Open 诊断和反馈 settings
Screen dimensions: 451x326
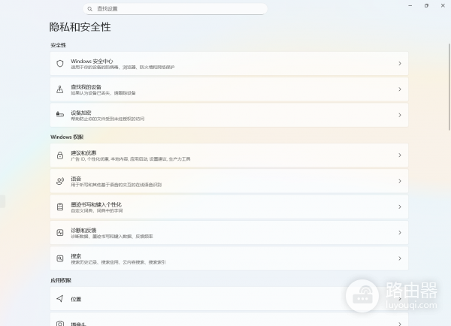(229, 233)
